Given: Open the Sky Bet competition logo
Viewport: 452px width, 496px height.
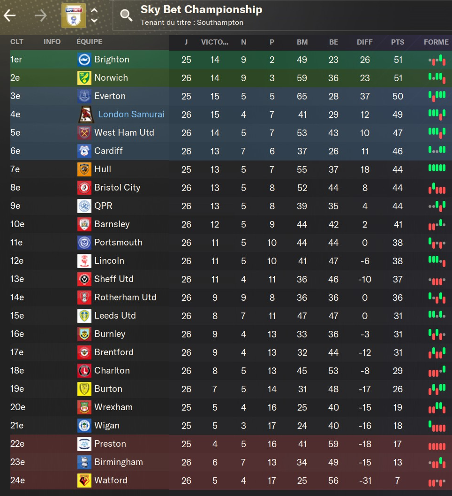Looking at the screenshot, I should click(x=74, y=15).
